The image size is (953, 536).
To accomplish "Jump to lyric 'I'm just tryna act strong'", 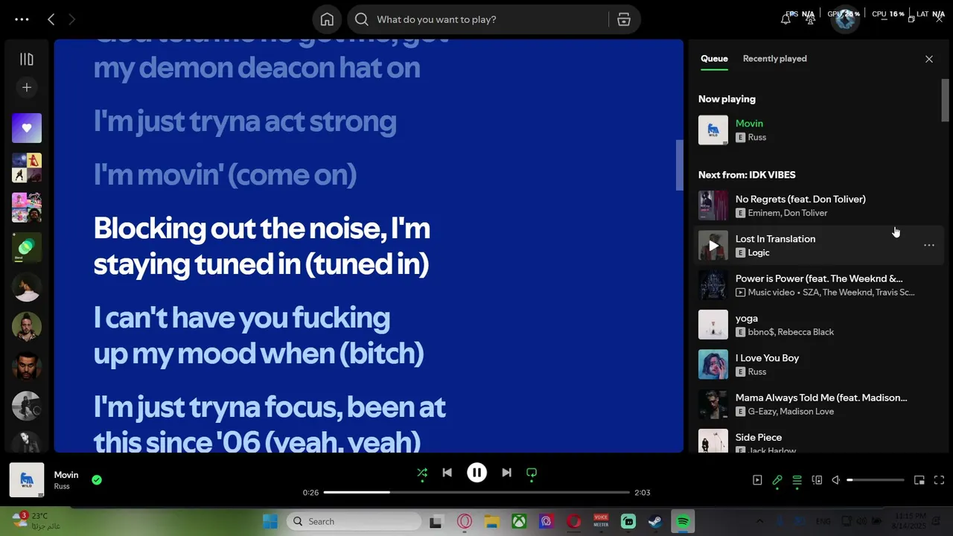I will coord(245,121).
